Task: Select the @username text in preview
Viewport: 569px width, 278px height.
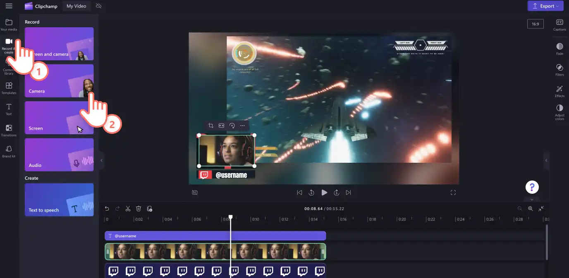Action: click(x=231, y=175)
